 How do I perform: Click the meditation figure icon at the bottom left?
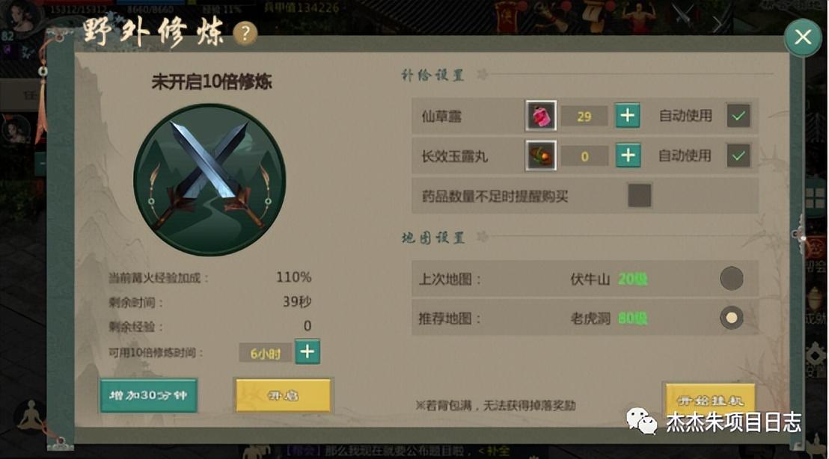point(31,416)
